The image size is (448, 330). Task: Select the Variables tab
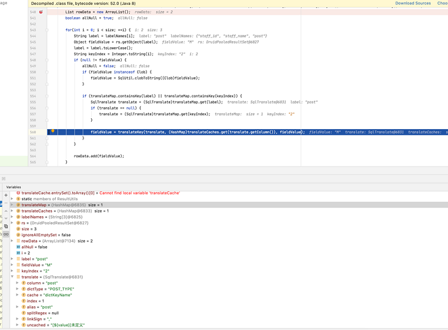(13, 187)
